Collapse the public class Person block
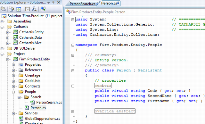205x124 pixels. [x=73, y=70]
